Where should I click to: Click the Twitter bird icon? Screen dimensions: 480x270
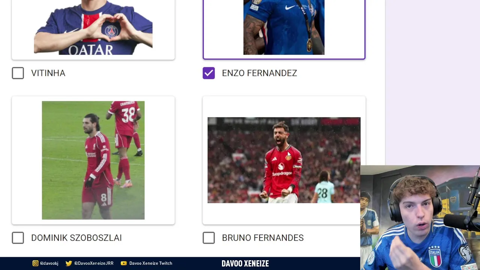pyautogui.click(x=69, y=263)
